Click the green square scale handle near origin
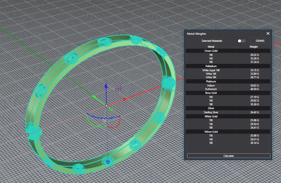Viewport: 281px width, 183px height. point(111,109)
